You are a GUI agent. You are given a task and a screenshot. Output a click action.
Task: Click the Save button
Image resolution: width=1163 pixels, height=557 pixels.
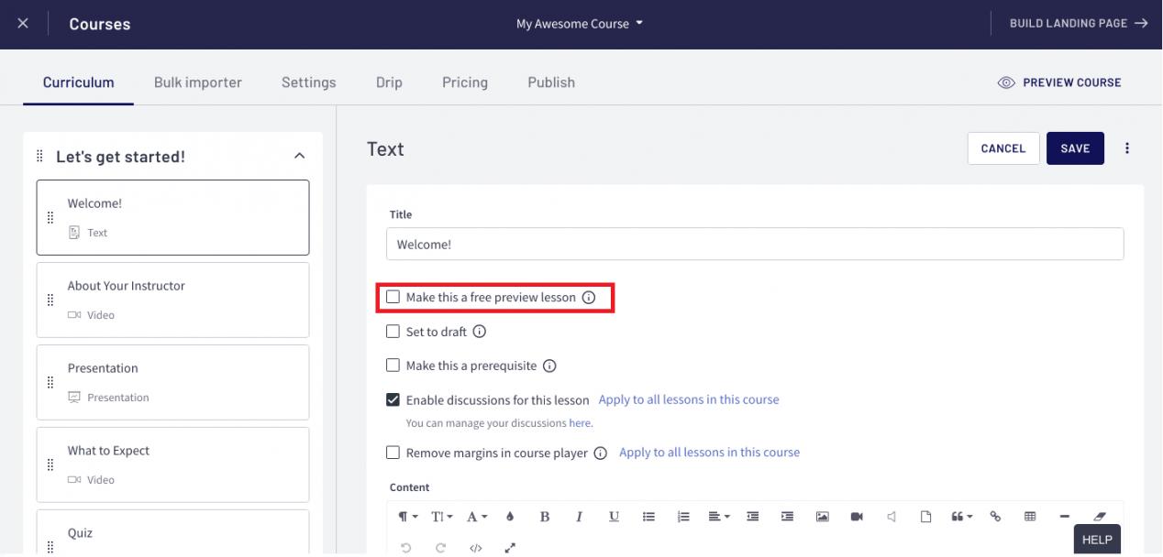click(1075, 148)
